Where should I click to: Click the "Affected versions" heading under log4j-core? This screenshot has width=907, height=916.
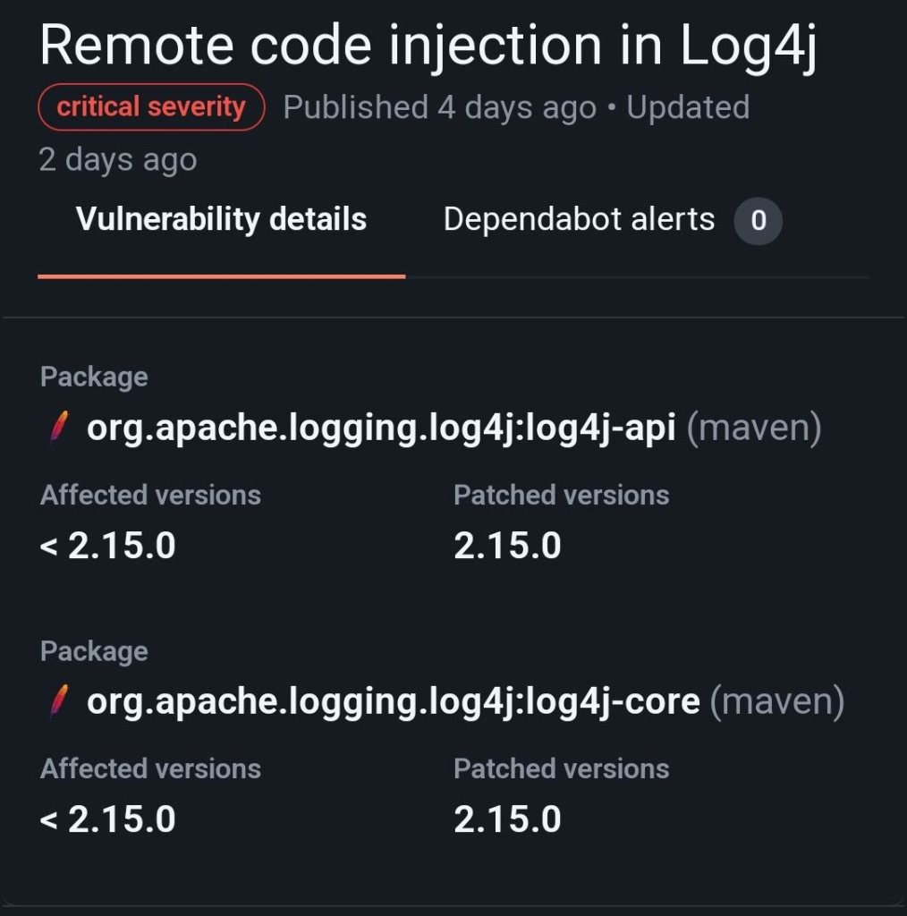click(150, 769)
